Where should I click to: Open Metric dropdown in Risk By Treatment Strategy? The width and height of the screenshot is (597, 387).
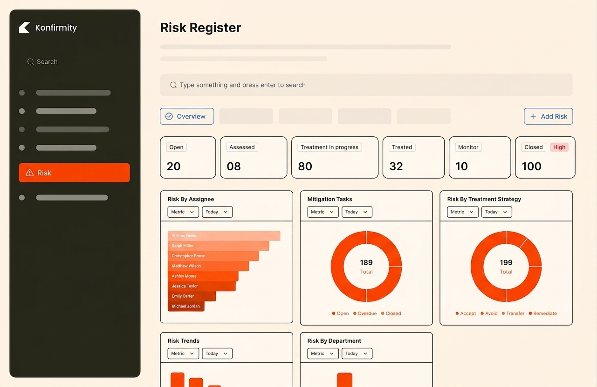tap(463, 212)
